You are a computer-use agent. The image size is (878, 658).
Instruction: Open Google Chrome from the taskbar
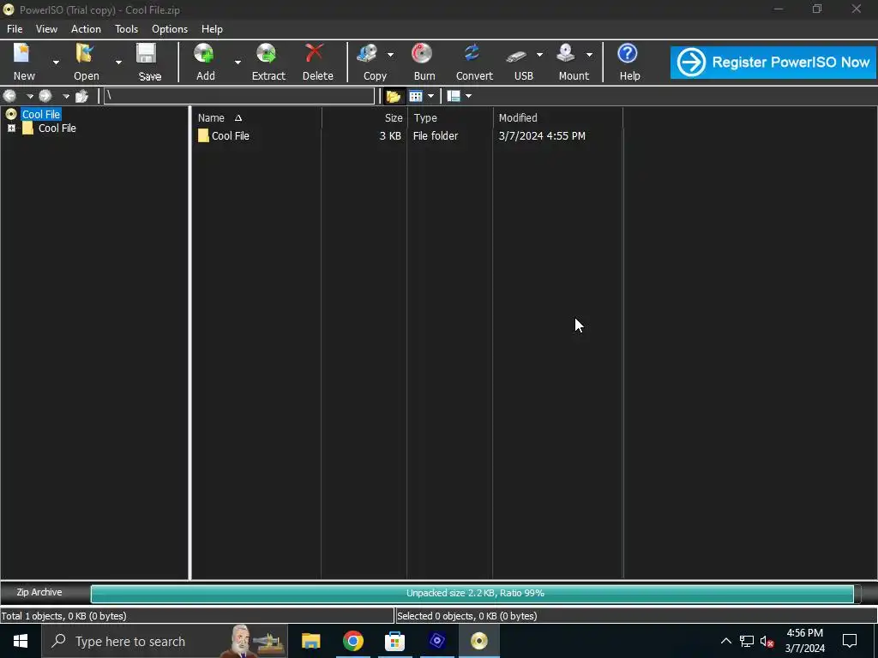(352, 641)
